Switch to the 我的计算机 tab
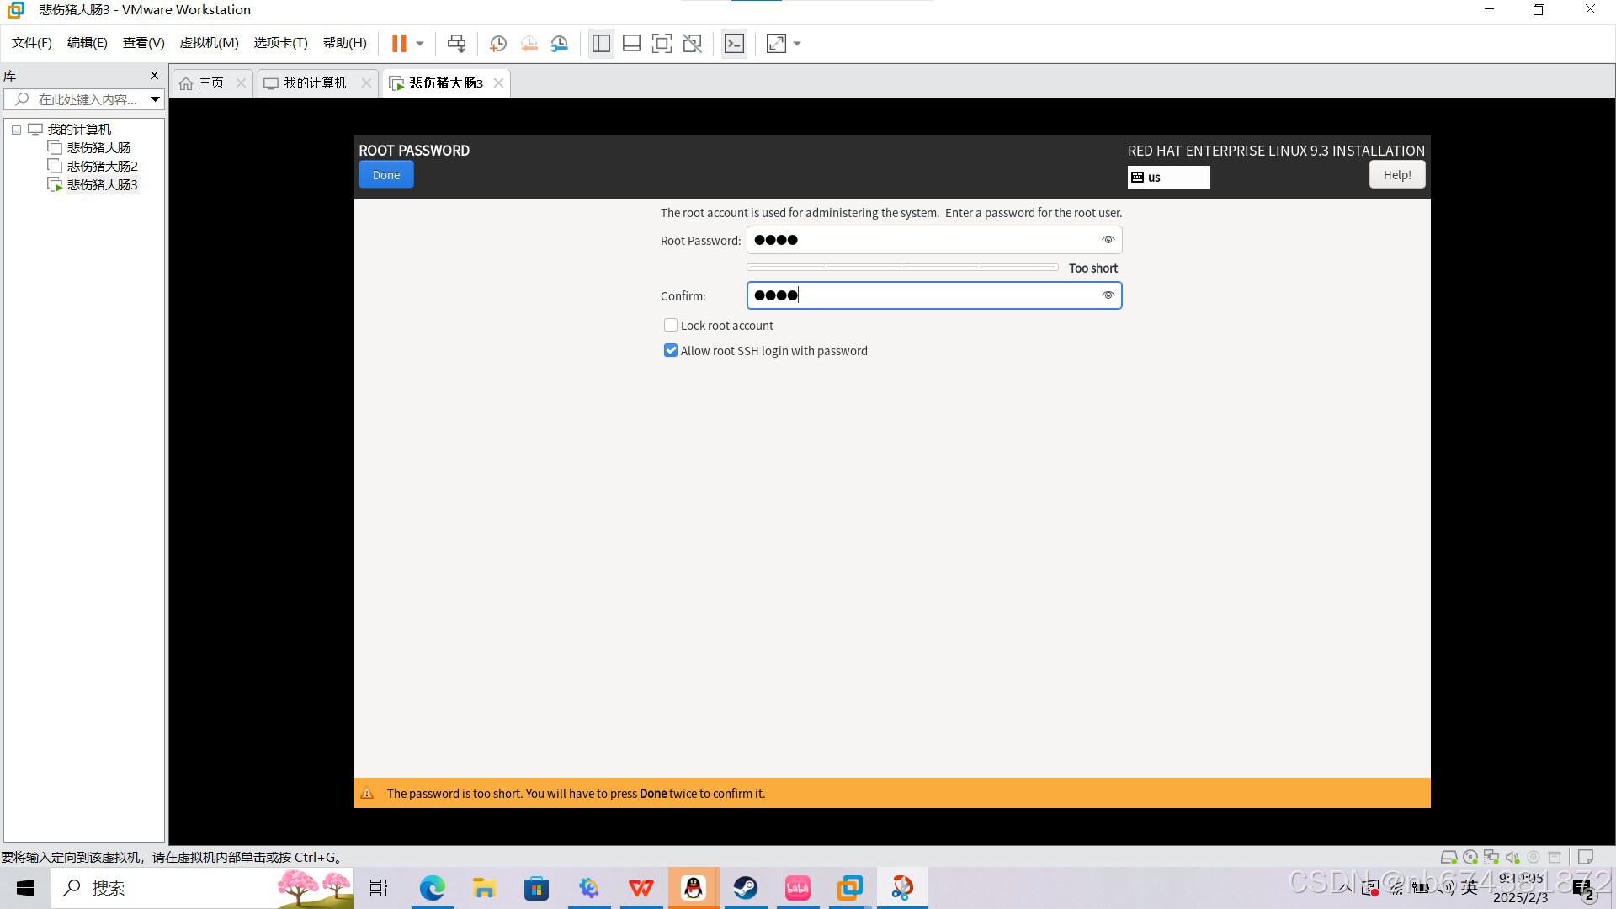 pyautogui.click(x=313, y=82)
